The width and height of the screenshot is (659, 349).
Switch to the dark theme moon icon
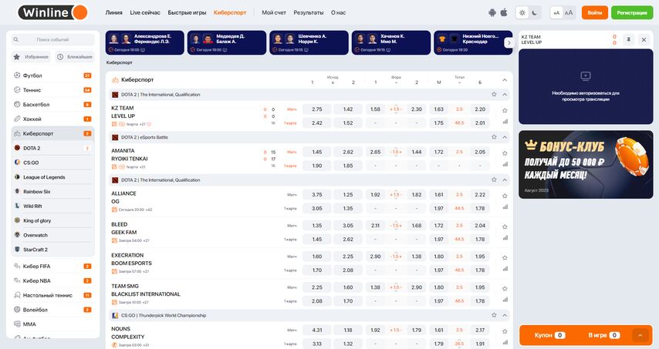pyautogui.click(x=535, y=12)
